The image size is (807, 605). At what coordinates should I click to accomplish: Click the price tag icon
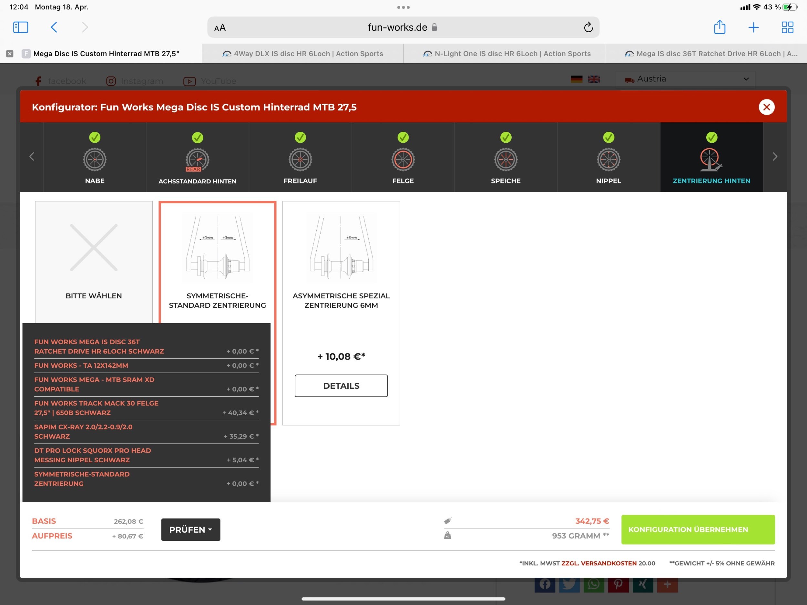[x=448, y=521]
